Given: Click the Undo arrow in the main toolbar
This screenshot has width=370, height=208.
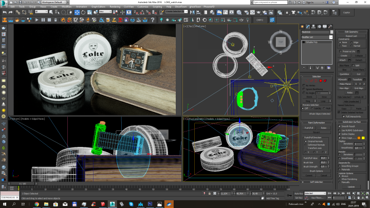Looking at the screenshot, I should 5,12.
